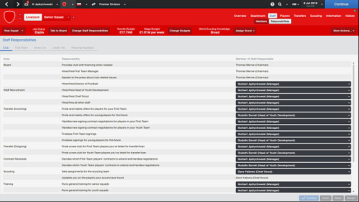This screenshot has height=202, width=359.
Task: Click the Change Budgets button
Action: (180, 31)
